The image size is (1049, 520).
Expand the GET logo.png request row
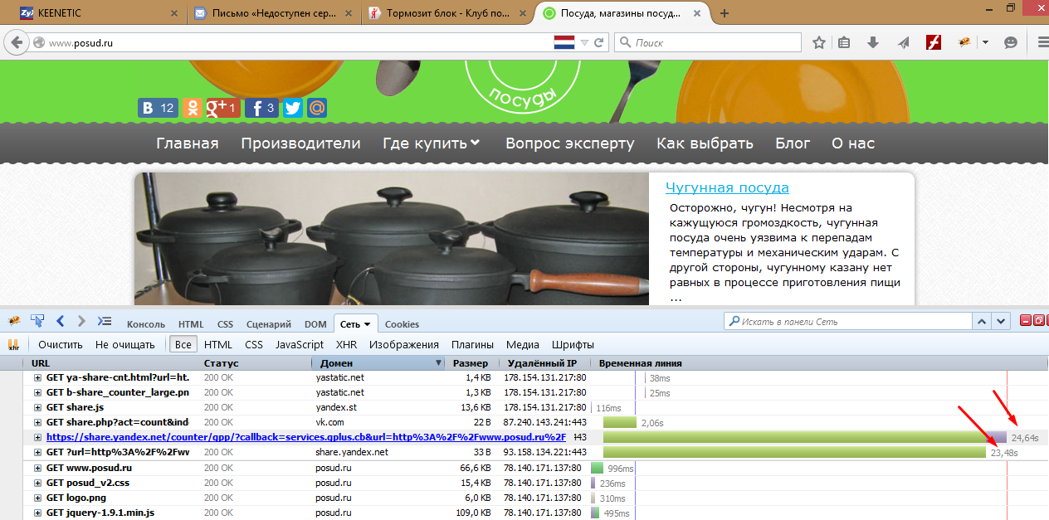(37, 498)
